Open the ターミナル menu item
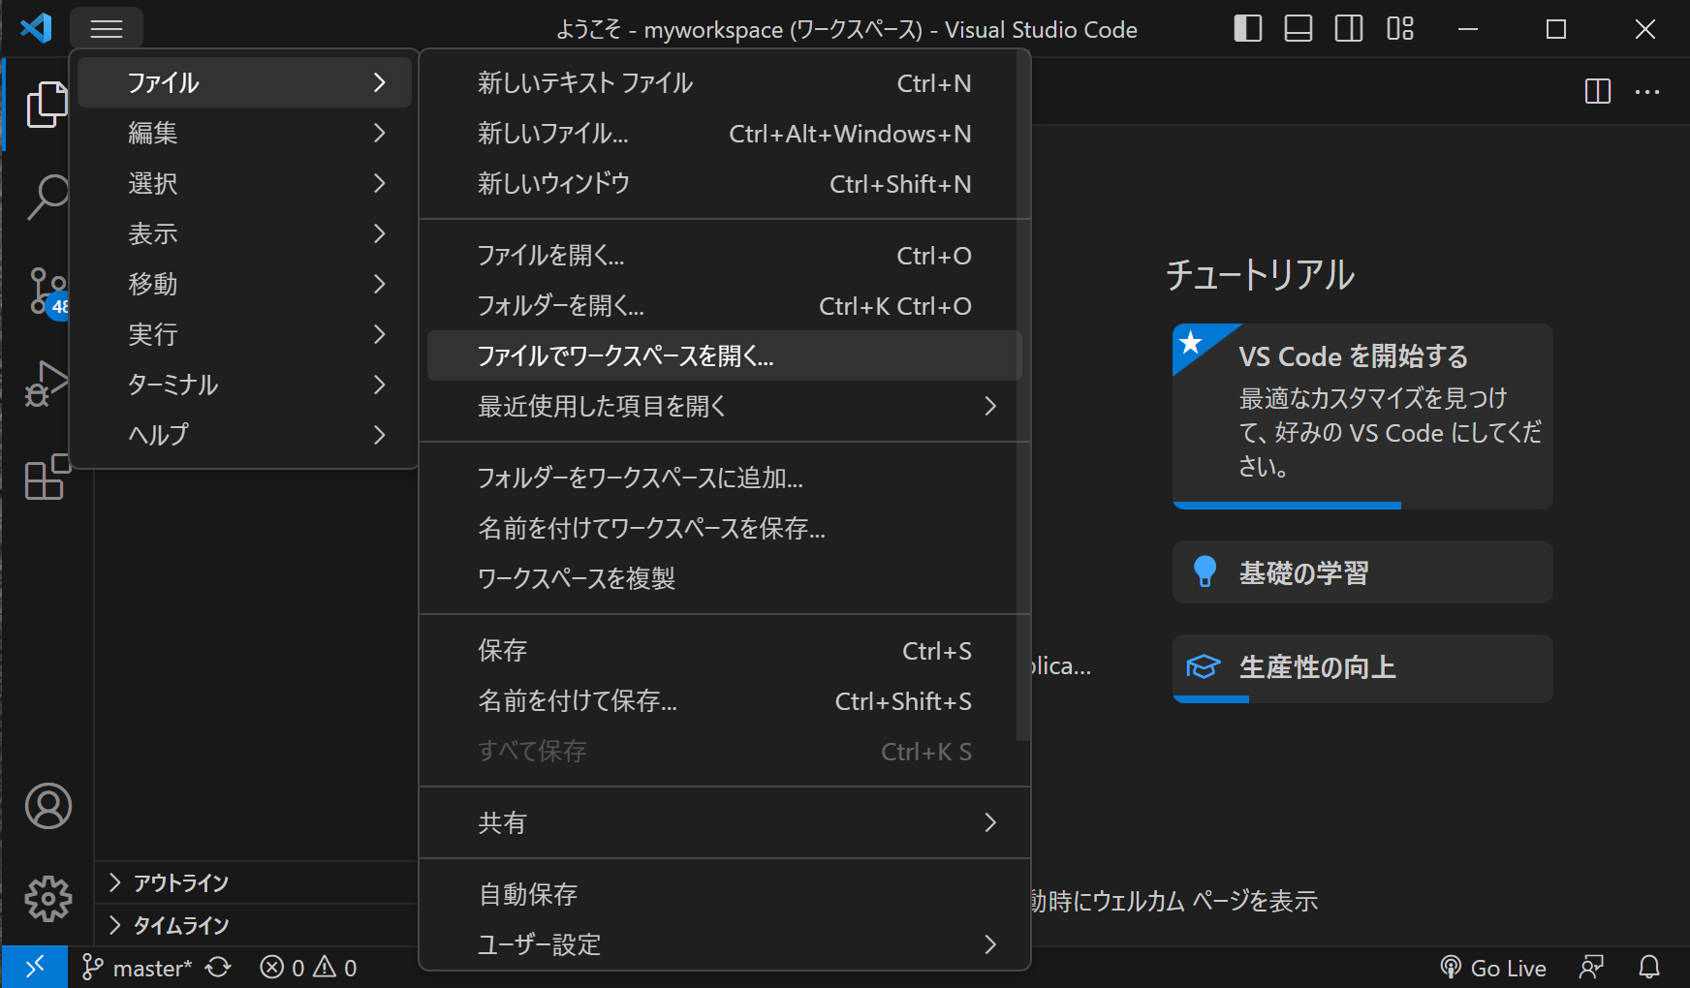 point(244,385)
